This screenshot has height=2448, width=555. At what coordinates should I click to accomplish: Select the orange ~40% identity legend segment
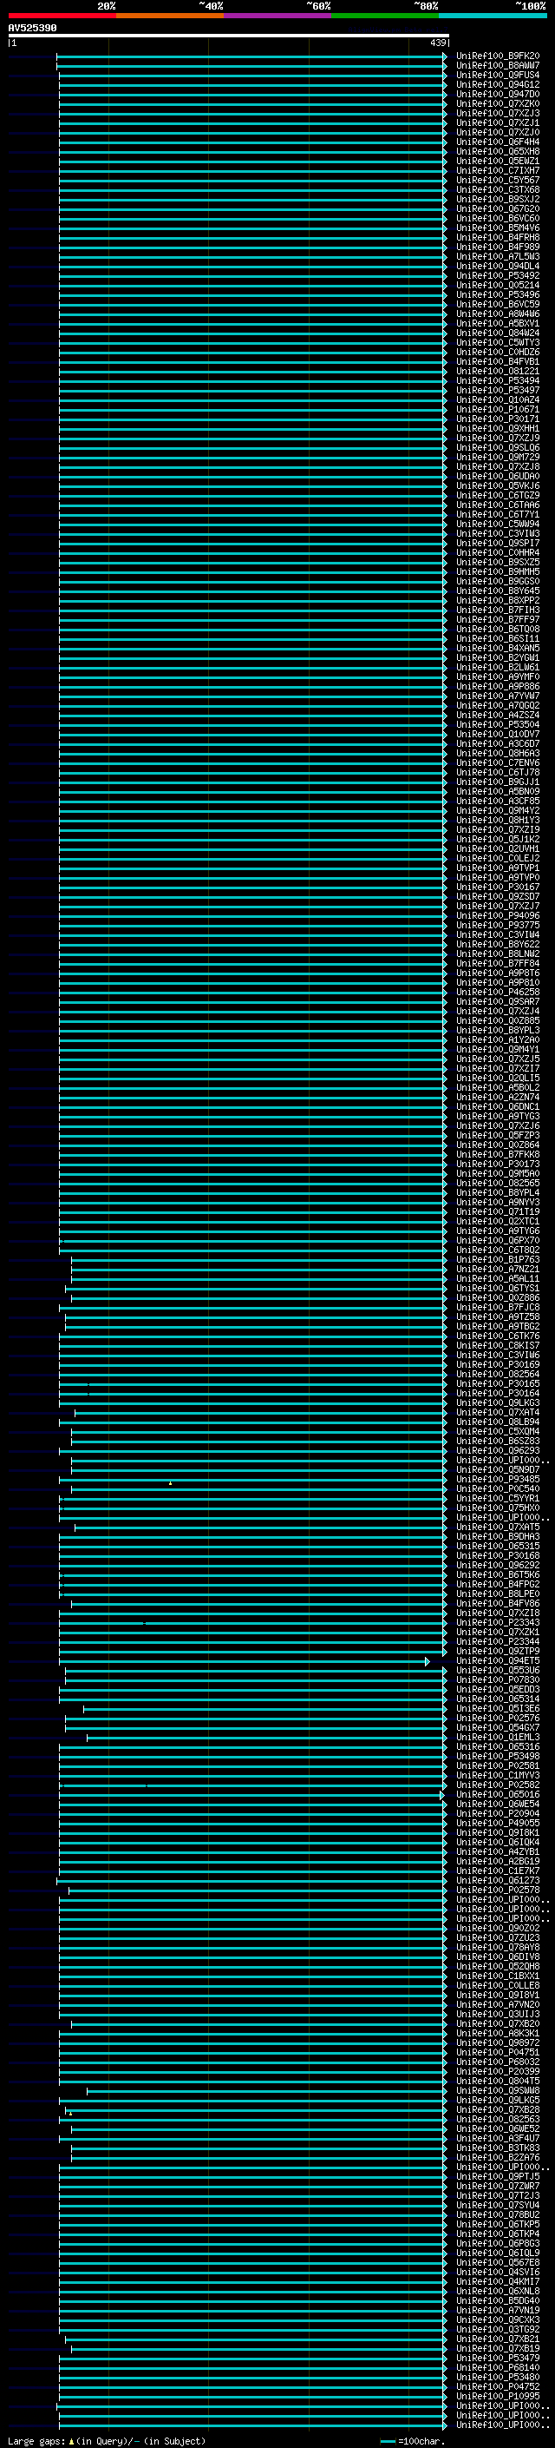(x=170, y=16)
